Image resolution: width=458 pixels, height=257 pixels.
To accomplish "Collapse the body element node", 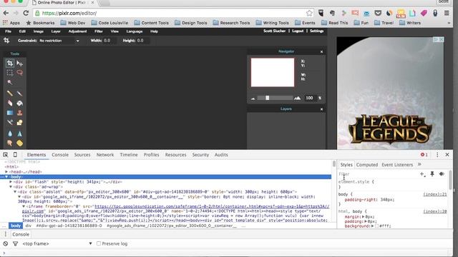I will point(6,177).
